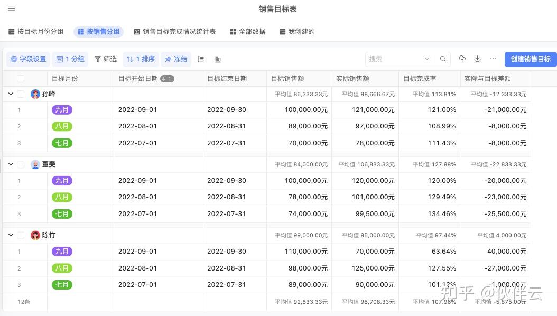This screenshot has height=316, width=557.
Task: Click 平均值 97.44% group summary
Action: [436, 235]
